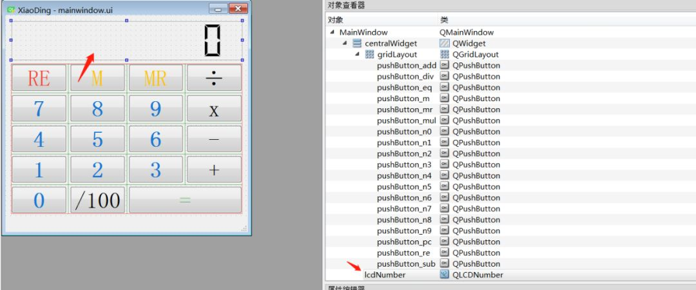Click the green equals button
The height and width of the screenshot is (290, 696).
(x=185, y=200)
